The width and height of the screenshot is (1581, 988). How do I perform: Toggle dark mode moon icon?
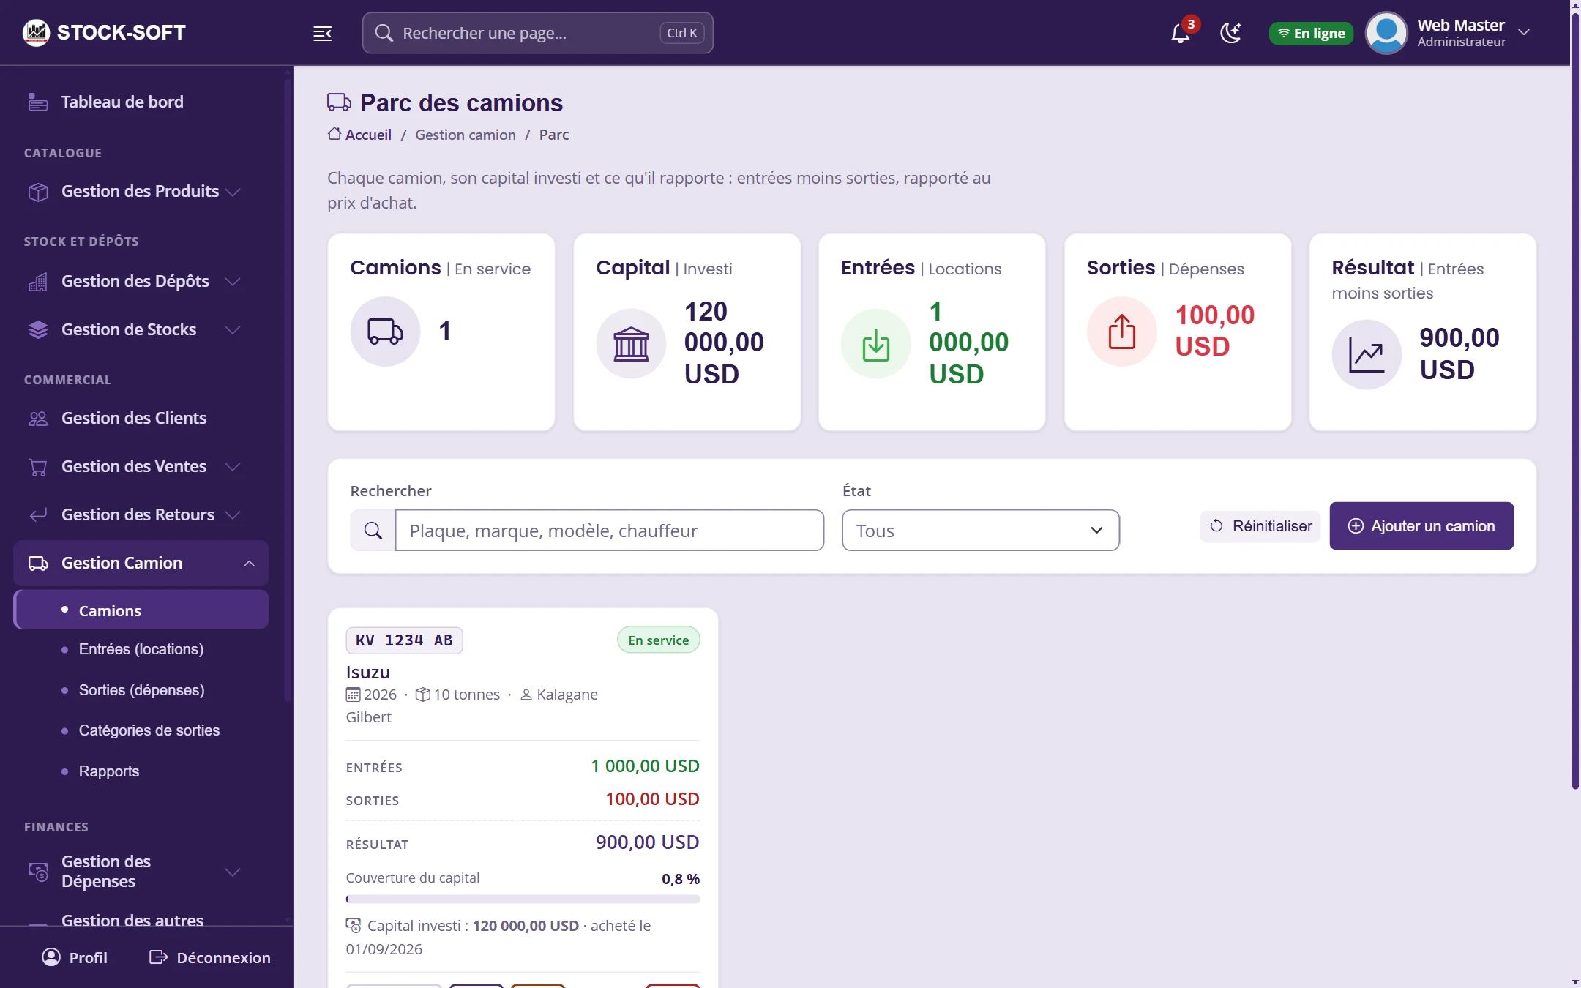1230,33
